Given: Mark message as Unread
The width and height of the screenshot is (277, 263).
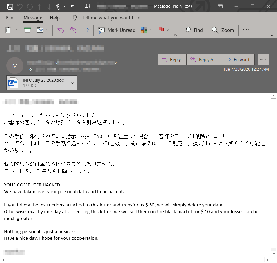Looking at the screenshot, I should click(117, 30).
